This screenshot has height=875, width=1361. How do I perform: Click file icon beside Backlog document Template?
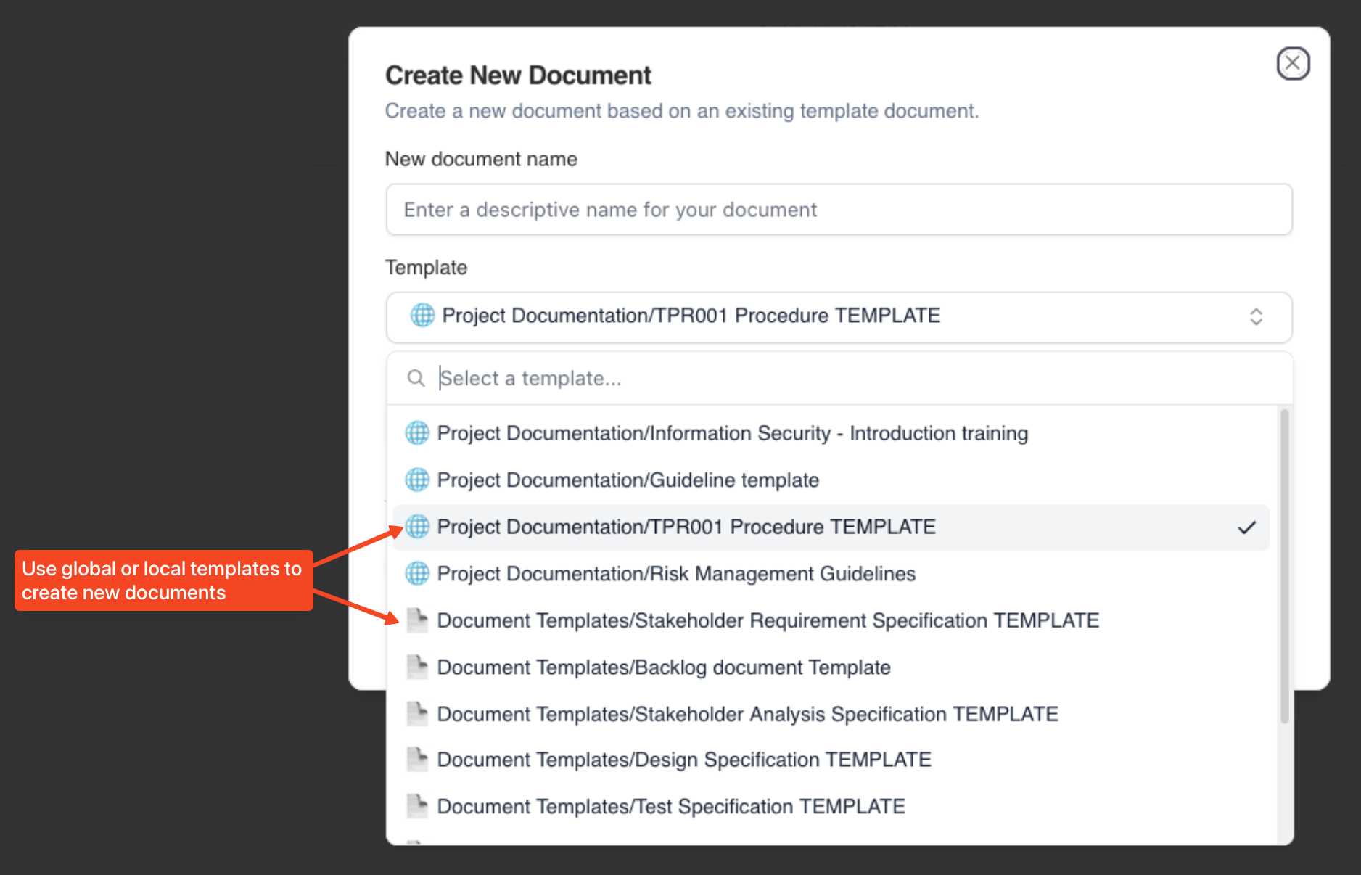(x=417, y=667)
